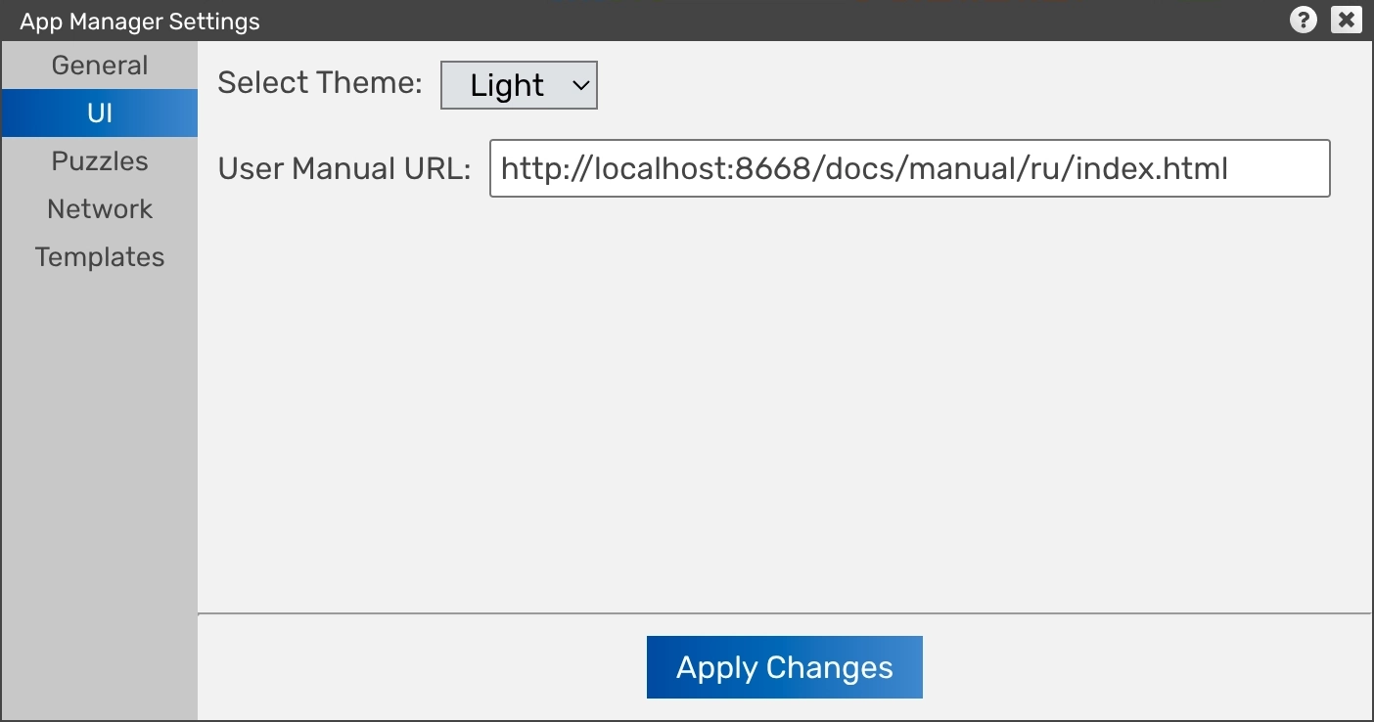Click the separator line above Apply Changes
The width and height of the screenshot is (1374, 722).
pyautogui.click(x=783, y=613)
